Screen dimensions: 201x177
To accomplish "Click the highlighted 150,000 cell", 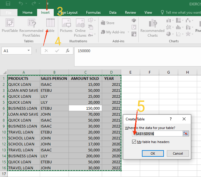I will (x=85, y=108).
